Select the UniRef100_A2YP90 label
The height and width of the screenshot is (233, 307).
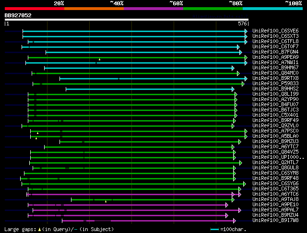275,100
